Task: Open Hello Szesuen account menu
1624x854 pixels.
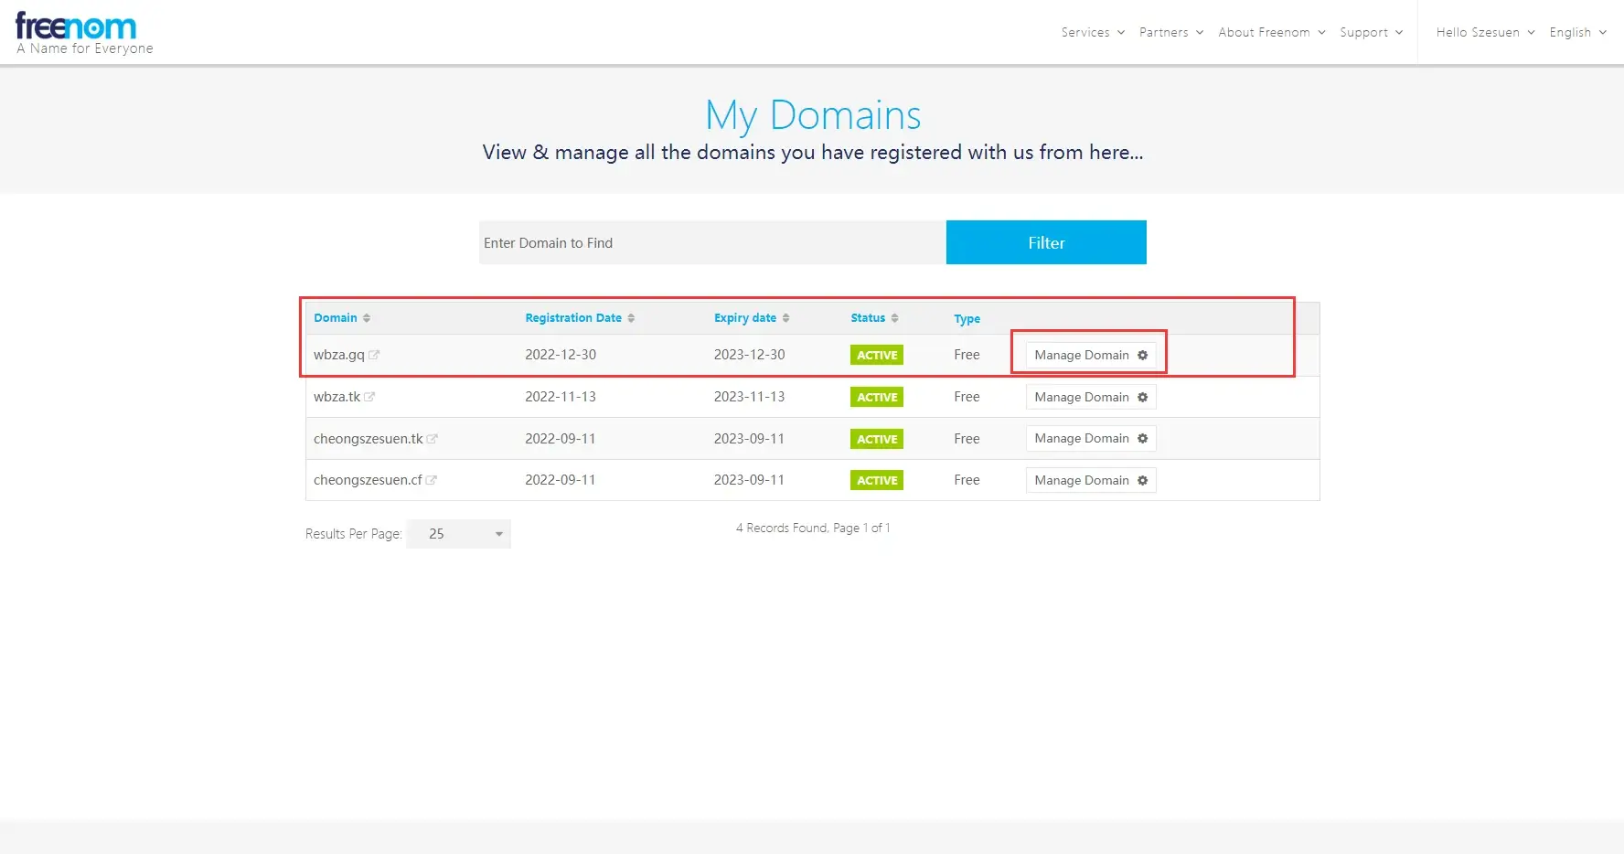Action: point(1485,32)
